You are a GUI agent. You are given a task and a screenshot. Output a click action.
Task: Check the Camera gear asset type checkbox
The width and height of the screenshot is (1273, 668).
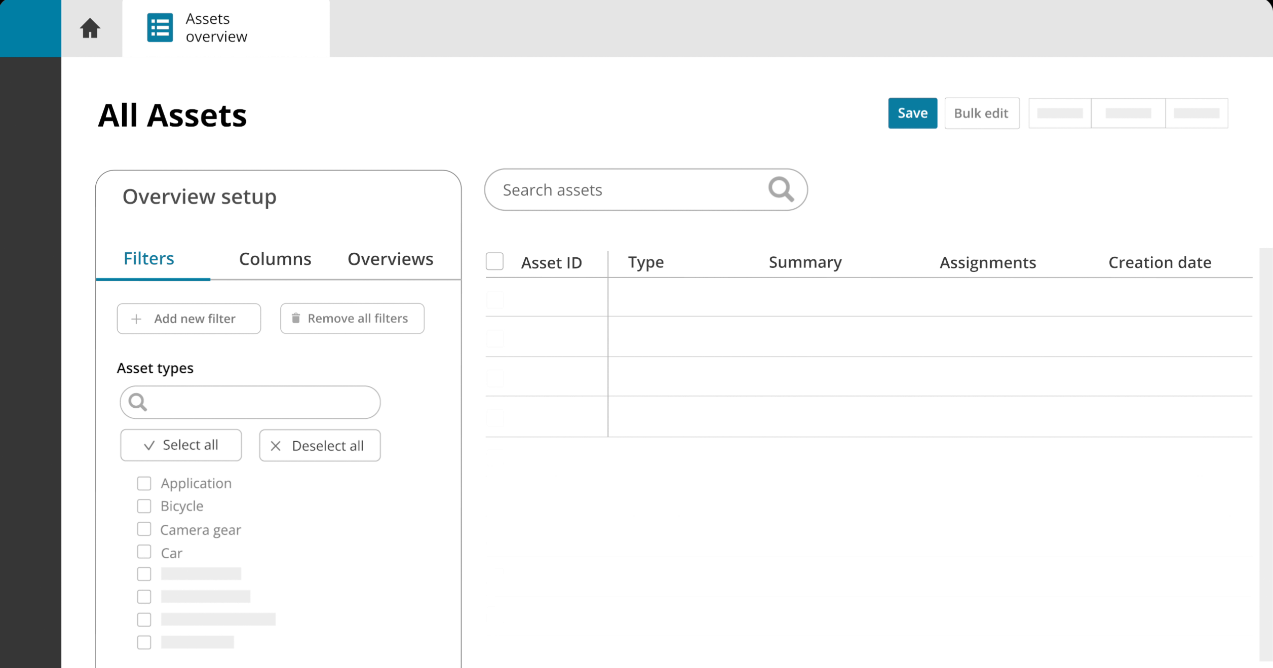144,528
